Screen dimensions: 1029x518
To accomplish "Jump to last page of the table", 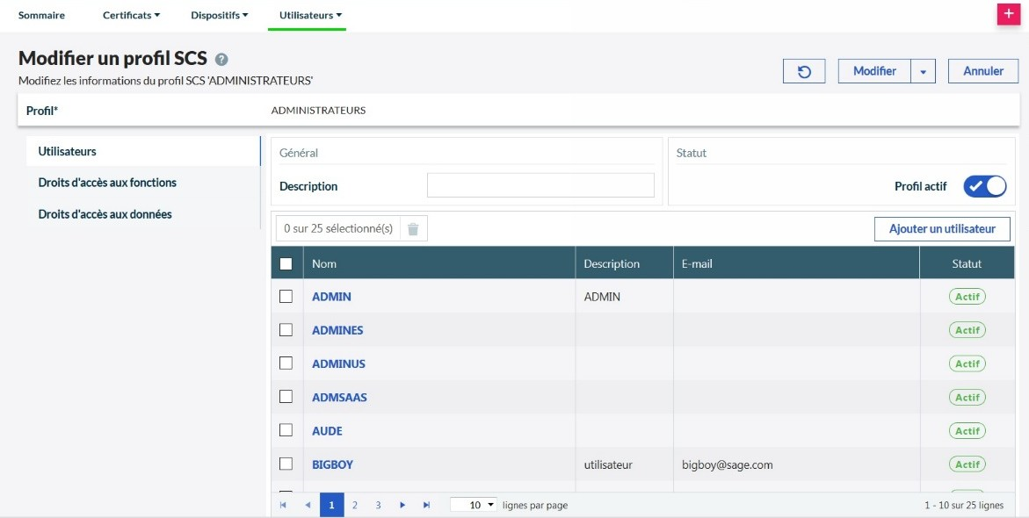I will click(427, 505).
